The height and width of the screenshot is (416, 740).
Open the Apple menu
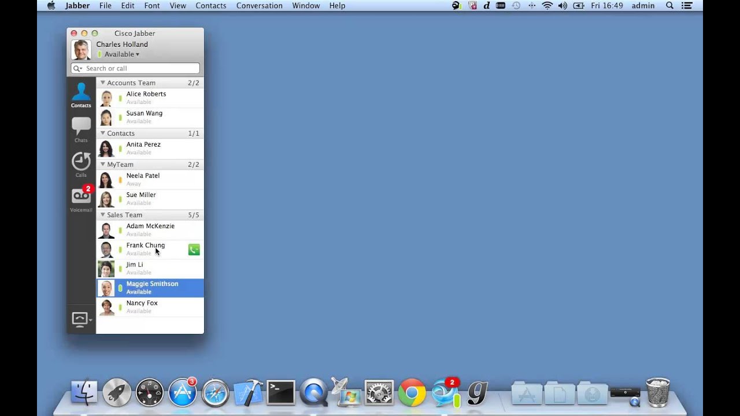tap(51, 5)
